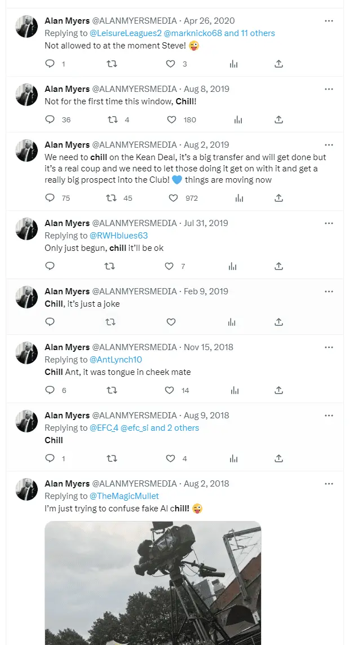Reply to the Kean Deal tweet
This screenshot has width=358, height=645.
click(50, 198)
